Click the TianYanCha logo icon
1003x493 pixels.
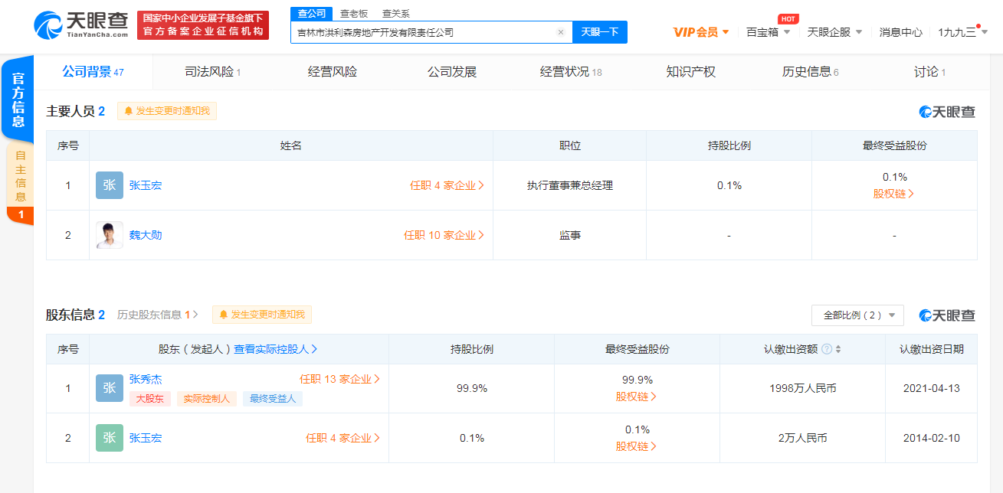[x=48, y=25]
